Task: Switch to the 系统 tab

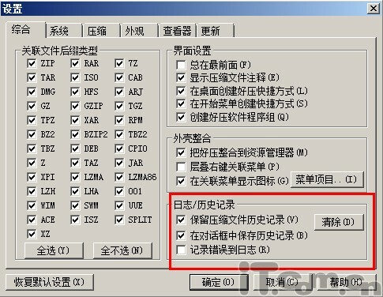Action: coord(64,31)
